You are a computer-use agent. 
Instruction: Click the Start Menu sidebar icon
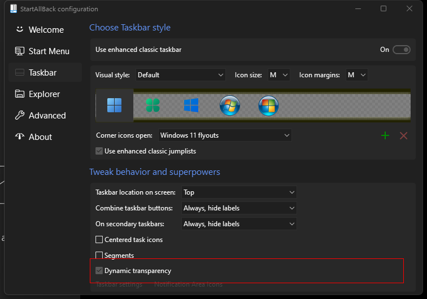pyautogui.click(x=20, y=51)
